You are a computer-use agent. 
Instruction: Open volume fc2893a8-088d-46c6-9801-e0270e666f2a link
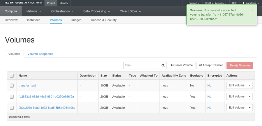(46, 97)
